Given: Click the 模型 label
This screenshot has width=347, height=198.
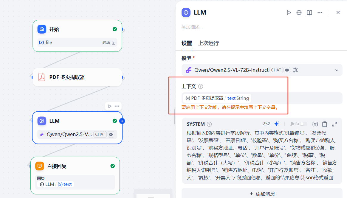Looking at the screenshot, I should click(x=186, y=58).
